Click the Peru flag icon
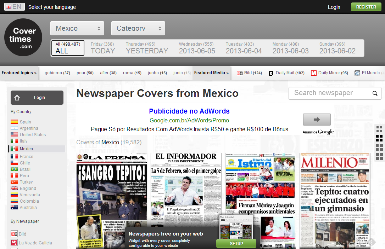 14,175
